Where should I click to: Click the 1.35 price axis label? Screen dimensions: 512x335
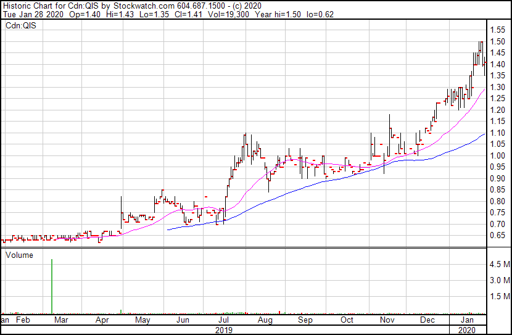click(x=498, y=76)
